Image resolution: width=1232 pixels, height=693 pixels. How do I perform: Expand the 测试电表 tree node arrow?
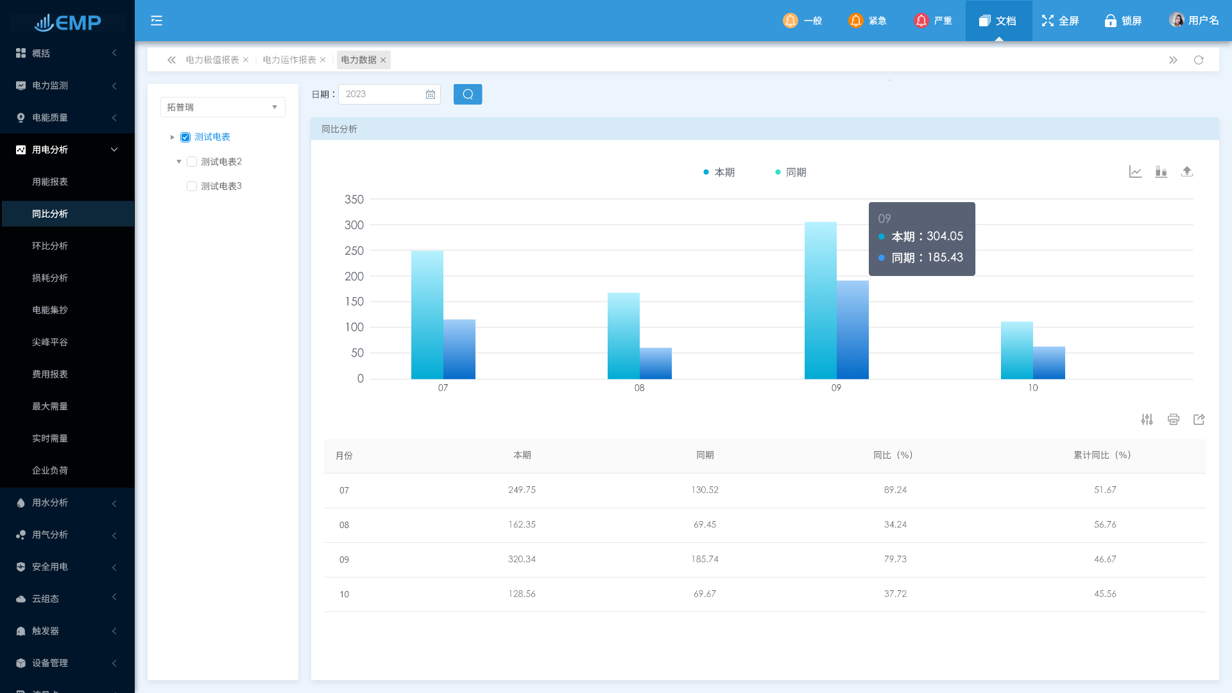(x=172, y=137)
